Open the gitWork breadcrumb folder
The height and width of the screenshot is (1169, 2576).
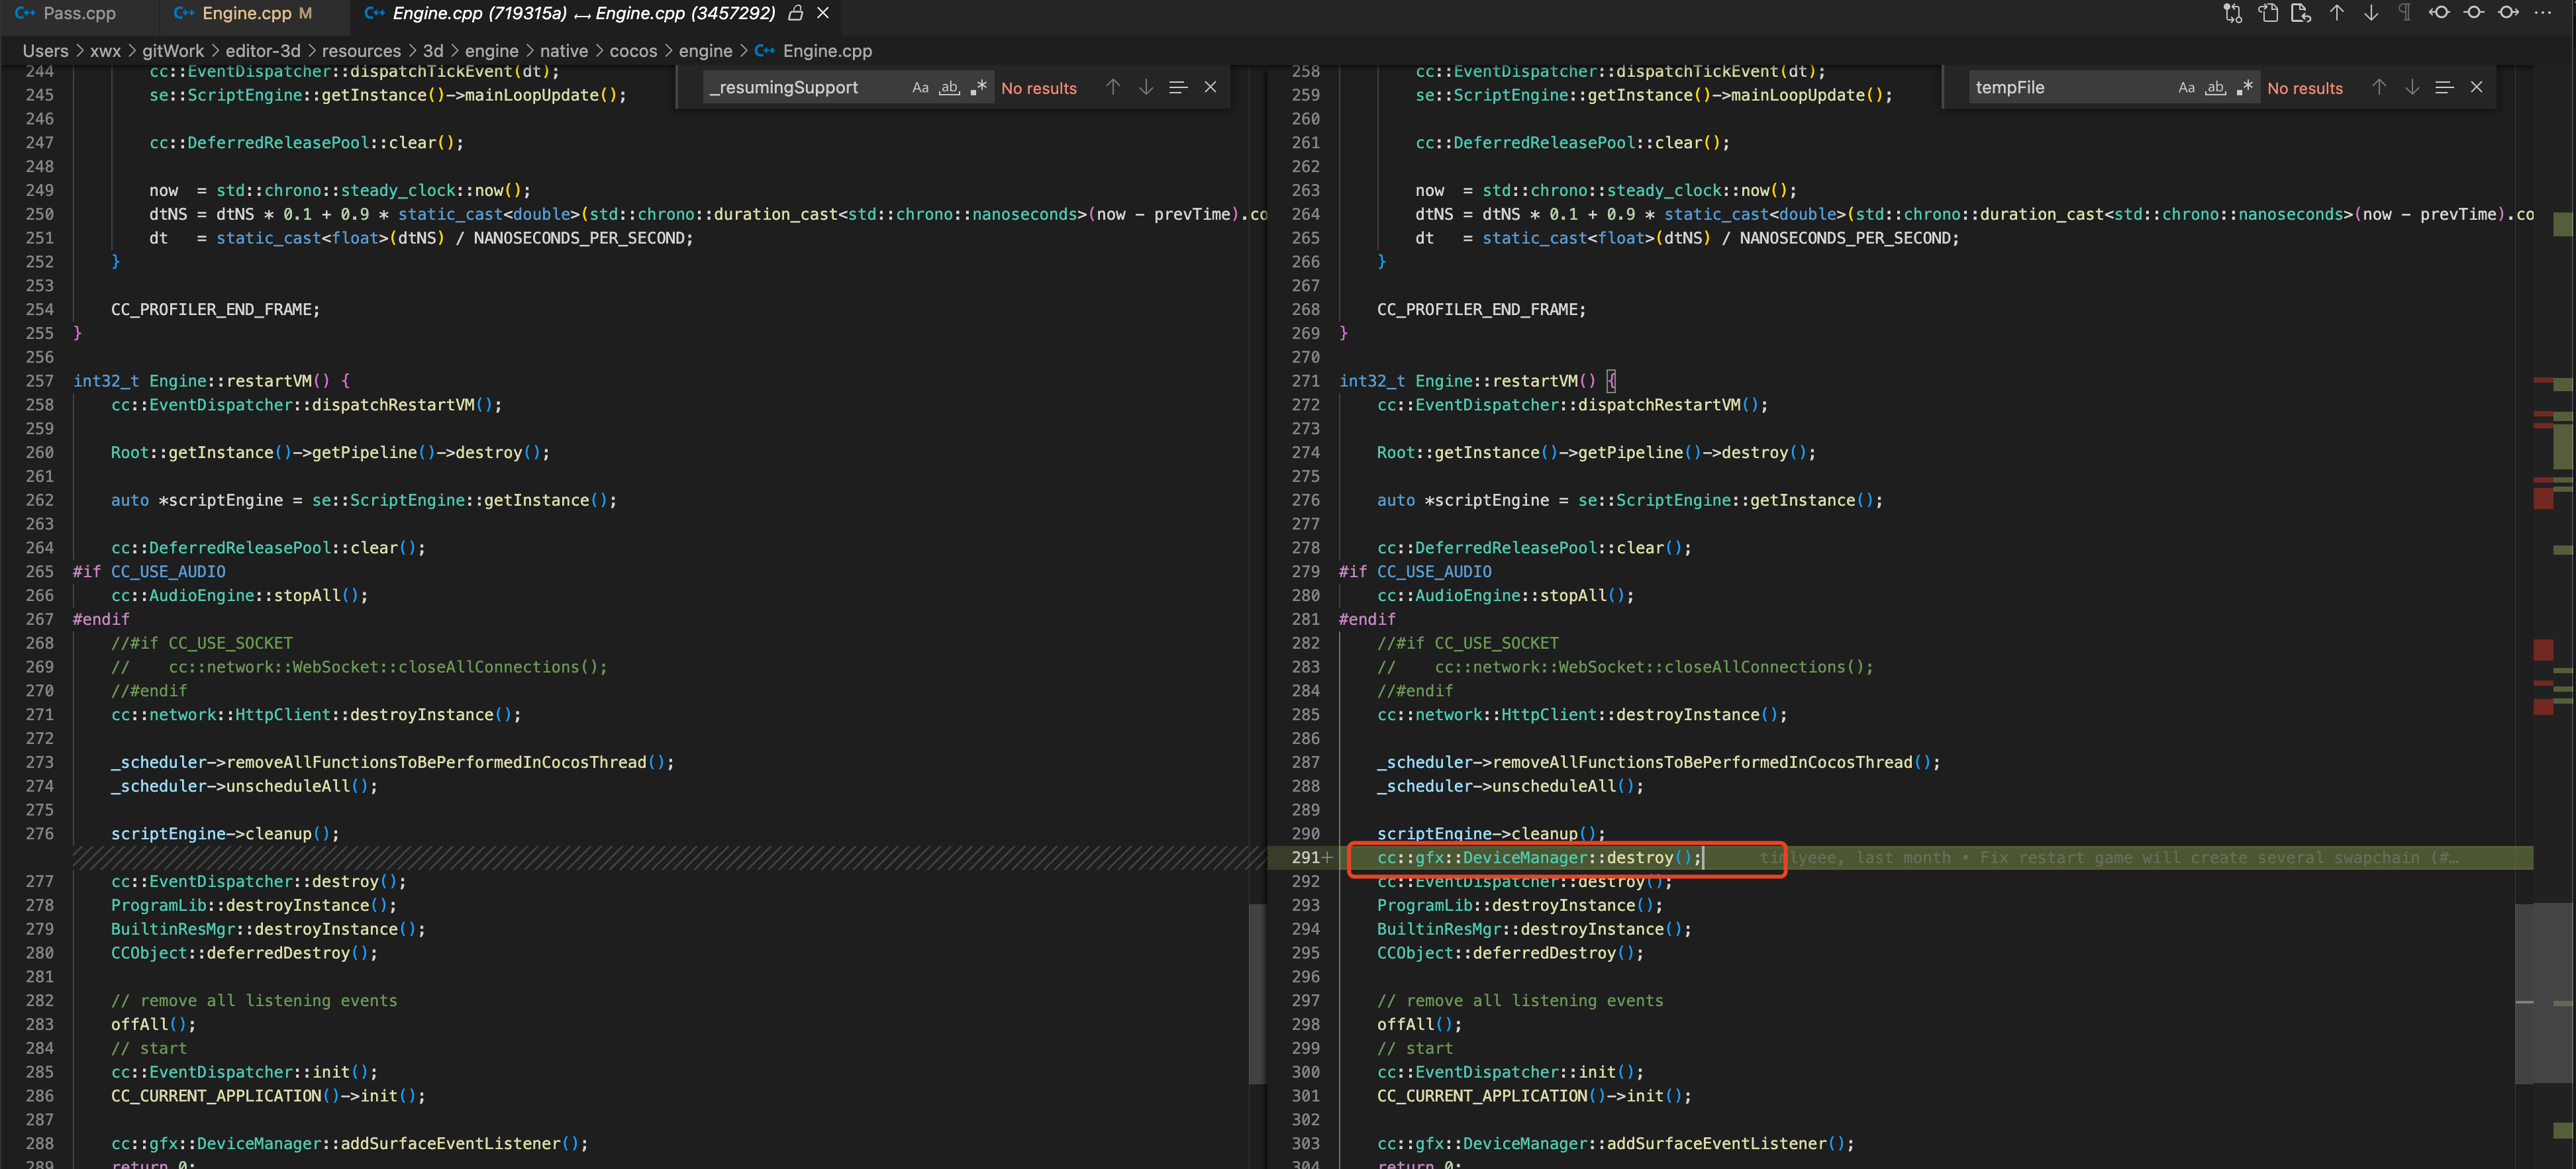173,51
